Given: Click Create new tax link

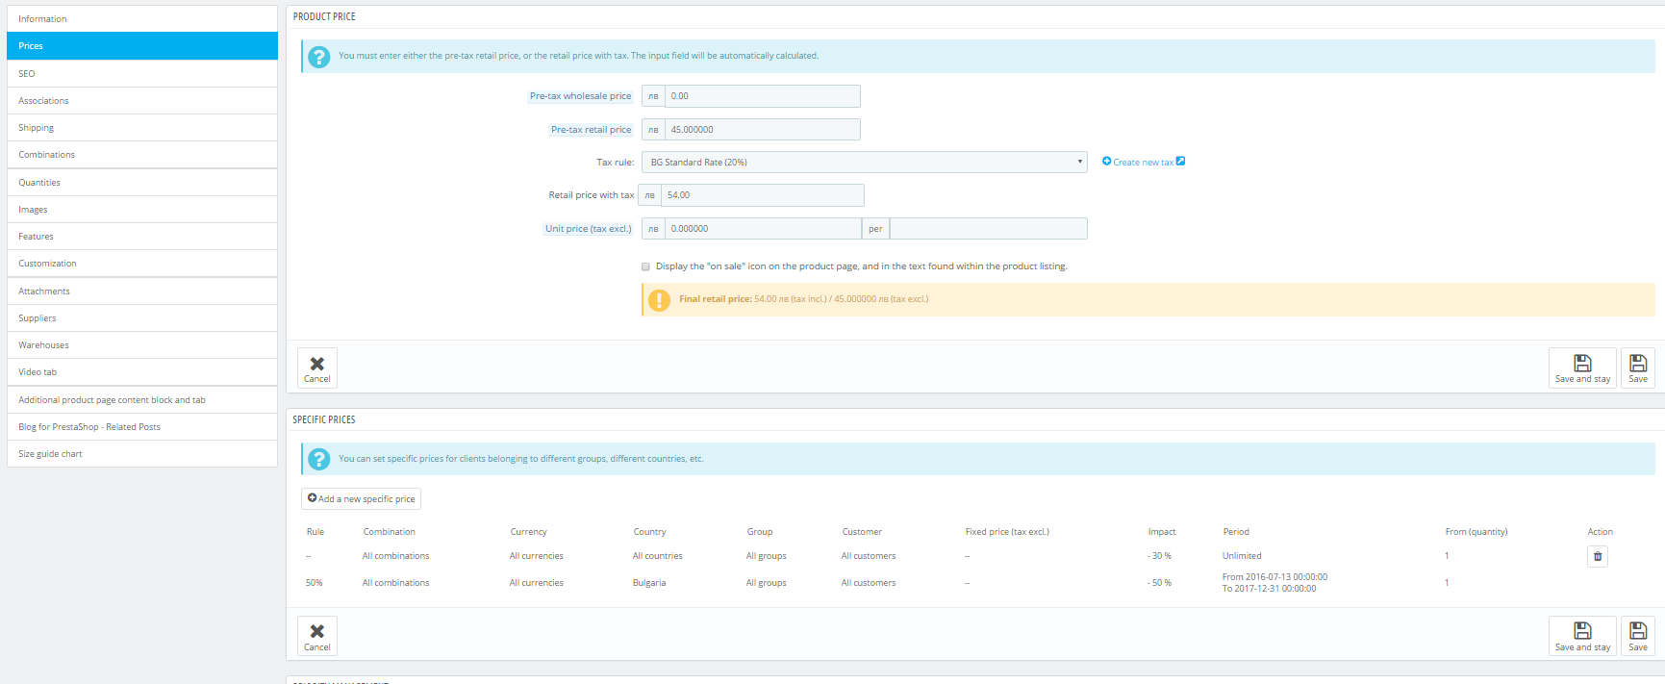Looking at the screenshot, I should click(1143, 162).
